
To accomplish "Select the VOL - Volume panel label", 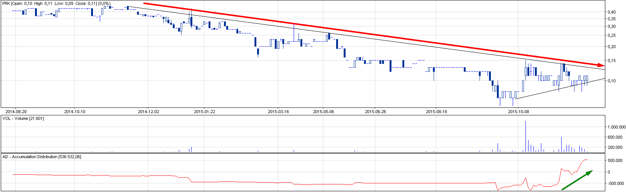I will click(x=23, y=118).
